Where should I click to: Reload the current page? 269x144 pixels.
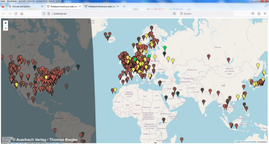point(16,14)
